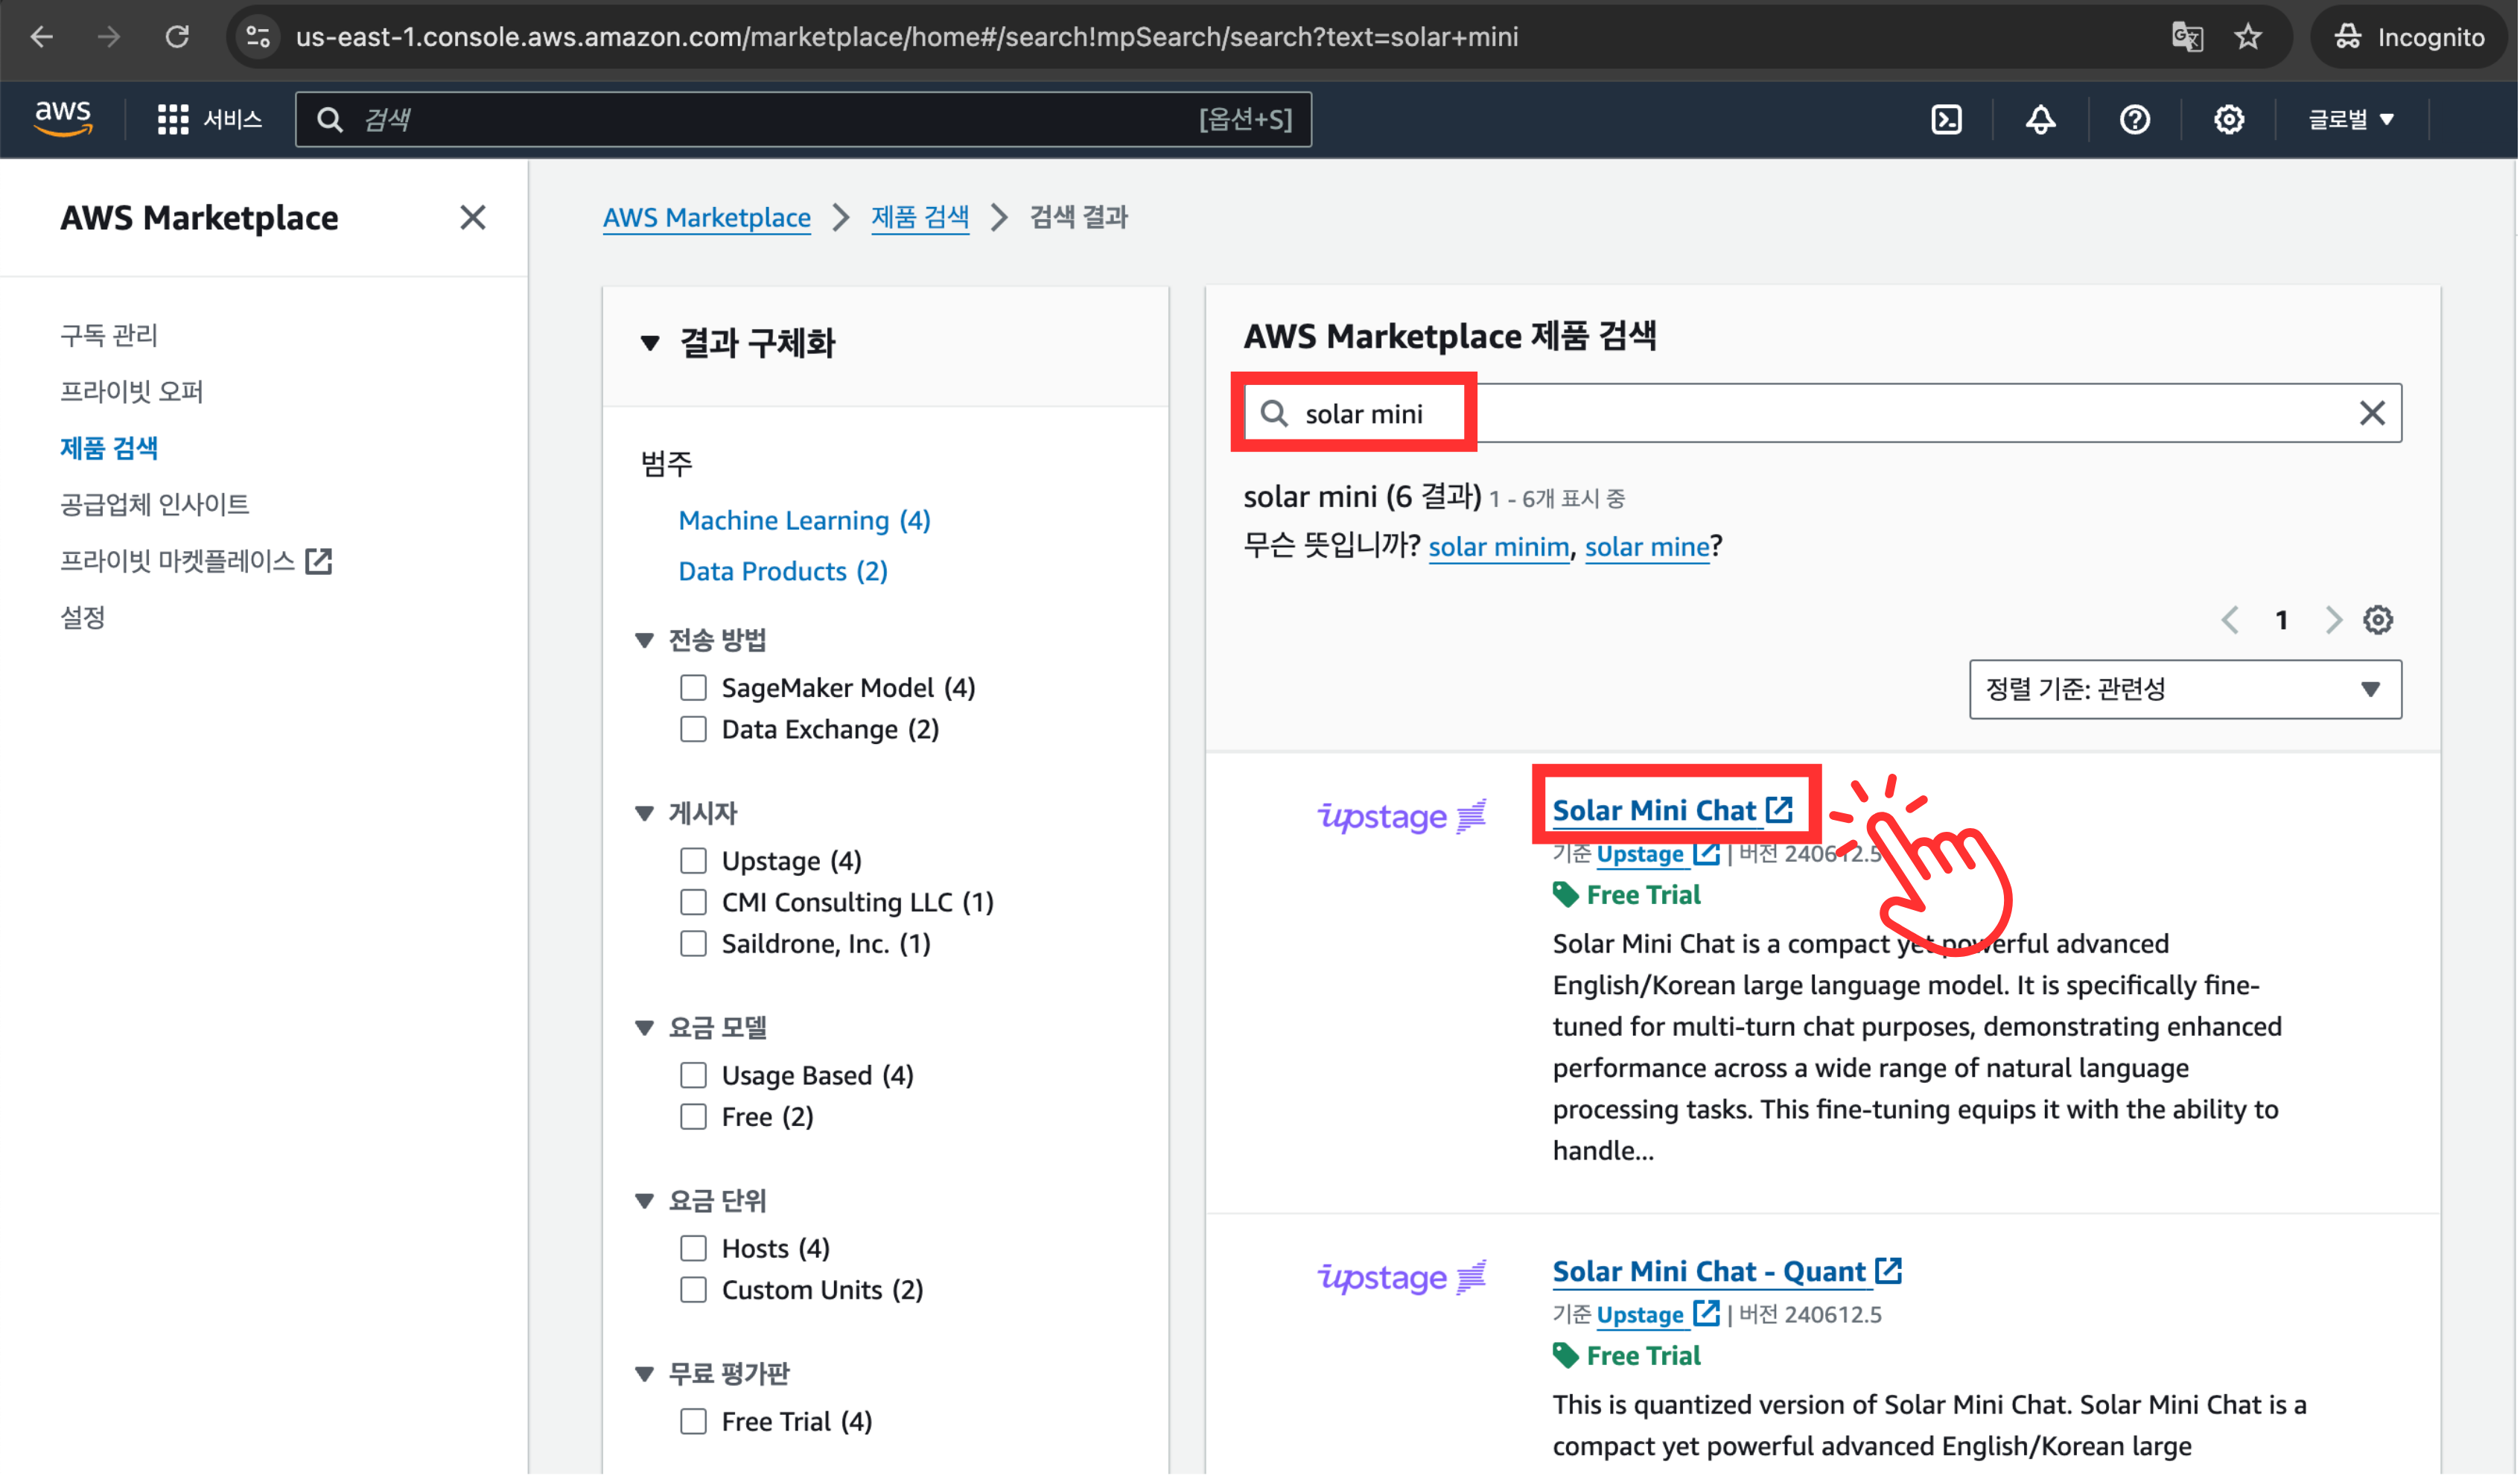Viewport: 2520px width, 1476px height.
Task: Click the solar minim suggestion link
Action: [x=1498, y=547]
